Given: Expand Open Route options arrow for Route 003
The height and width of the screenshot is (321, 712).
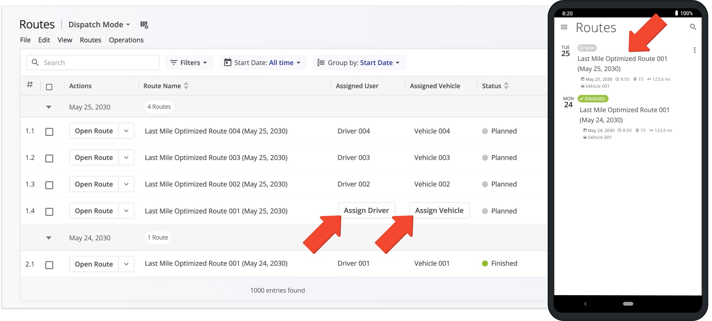Looking at the screenshot, I should coord(126,158).
